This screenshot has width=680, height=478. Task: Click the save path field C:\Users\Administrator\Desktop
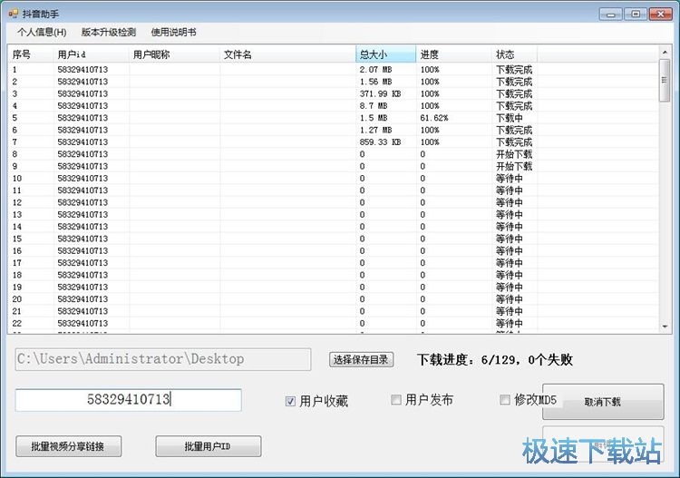163,359
